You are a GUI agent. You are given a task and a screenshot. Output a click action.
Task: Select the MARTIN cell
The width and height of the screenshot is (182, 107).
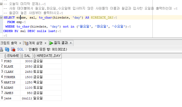click(12, 82)
